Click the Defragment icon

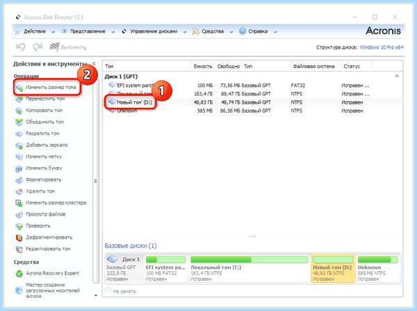tap(19, 238)
